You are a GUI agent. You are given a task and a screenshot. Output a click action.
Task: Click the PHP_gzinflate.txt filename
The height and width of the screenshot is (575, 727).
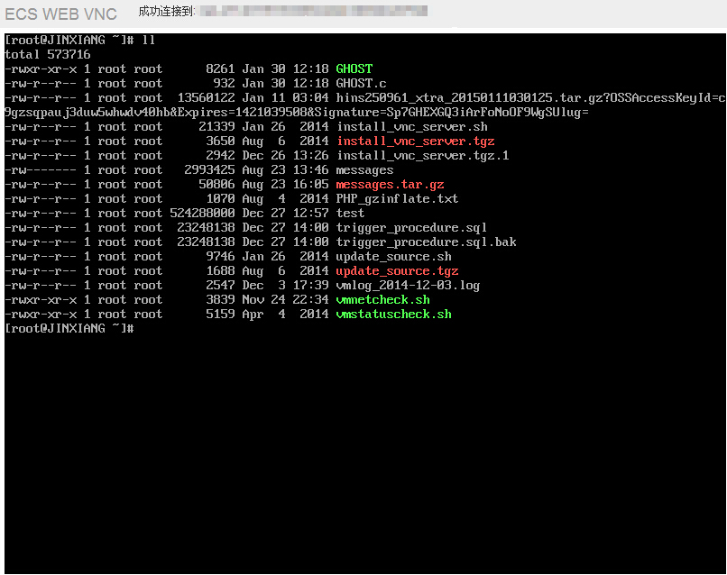coord(397,199)
